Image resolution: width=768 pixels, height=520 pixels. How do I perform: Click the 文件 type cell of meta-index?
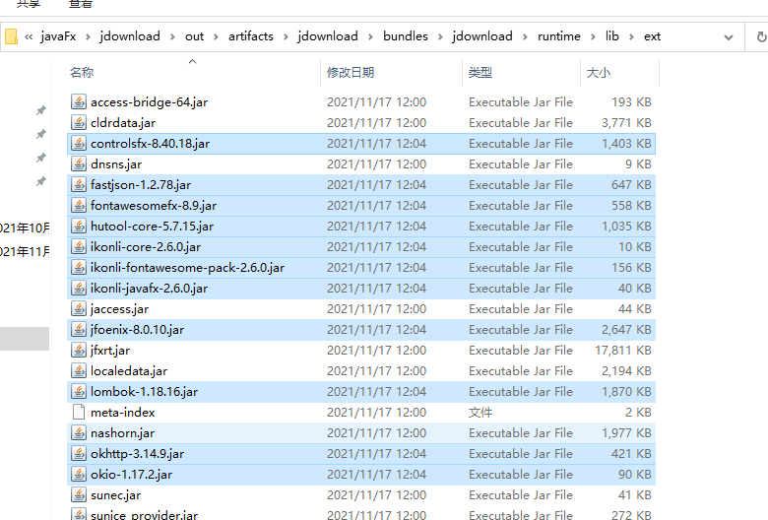point(480,413)
